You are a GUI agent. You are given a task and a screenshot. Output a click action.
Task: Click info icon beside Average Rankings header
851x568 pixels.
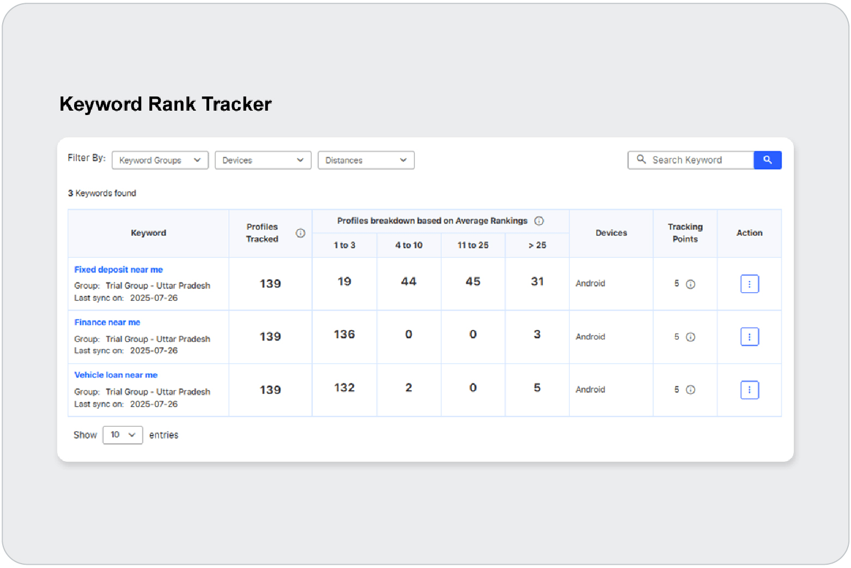point(539,221)
